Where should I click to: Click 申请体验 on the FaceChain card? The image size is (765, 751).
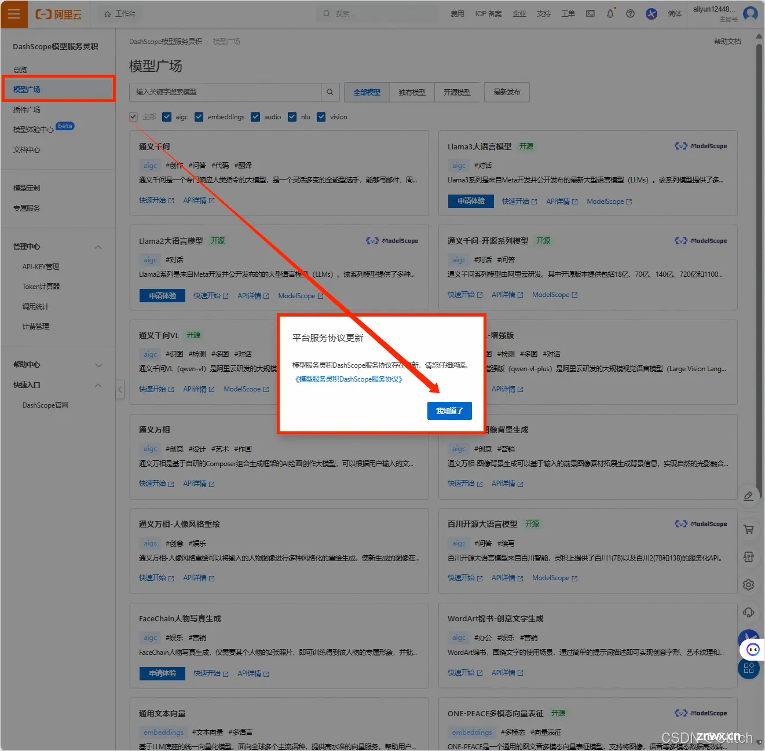pos(162,673)
